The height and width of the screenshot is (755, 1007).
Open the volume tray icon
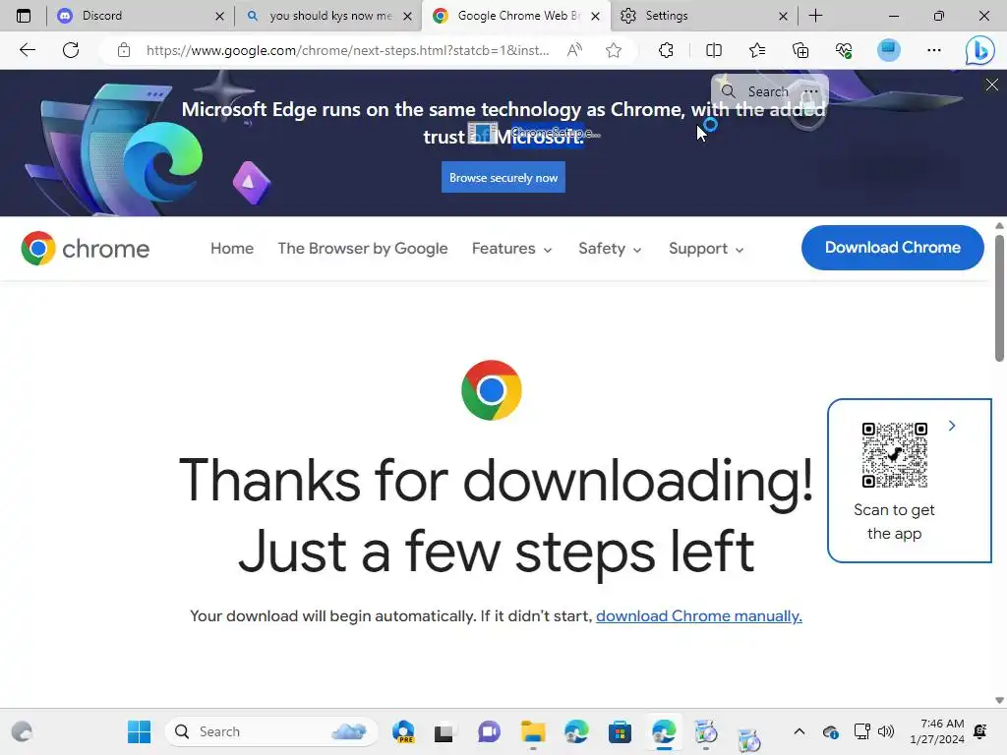886,731
